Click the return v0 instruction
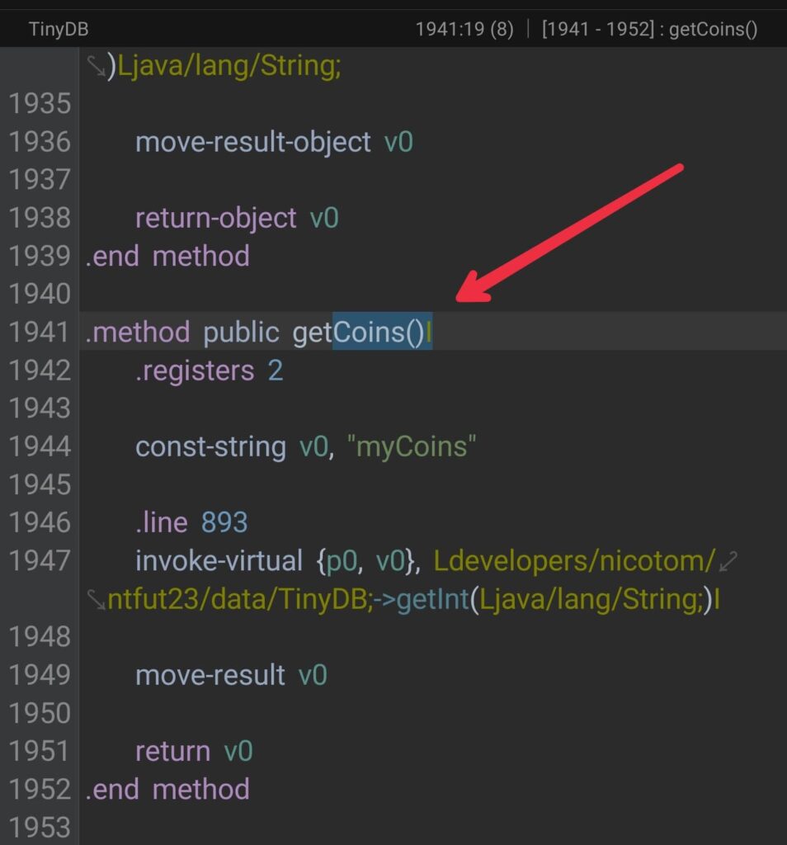This screenshot has height=845, width=787. [194, 752]
